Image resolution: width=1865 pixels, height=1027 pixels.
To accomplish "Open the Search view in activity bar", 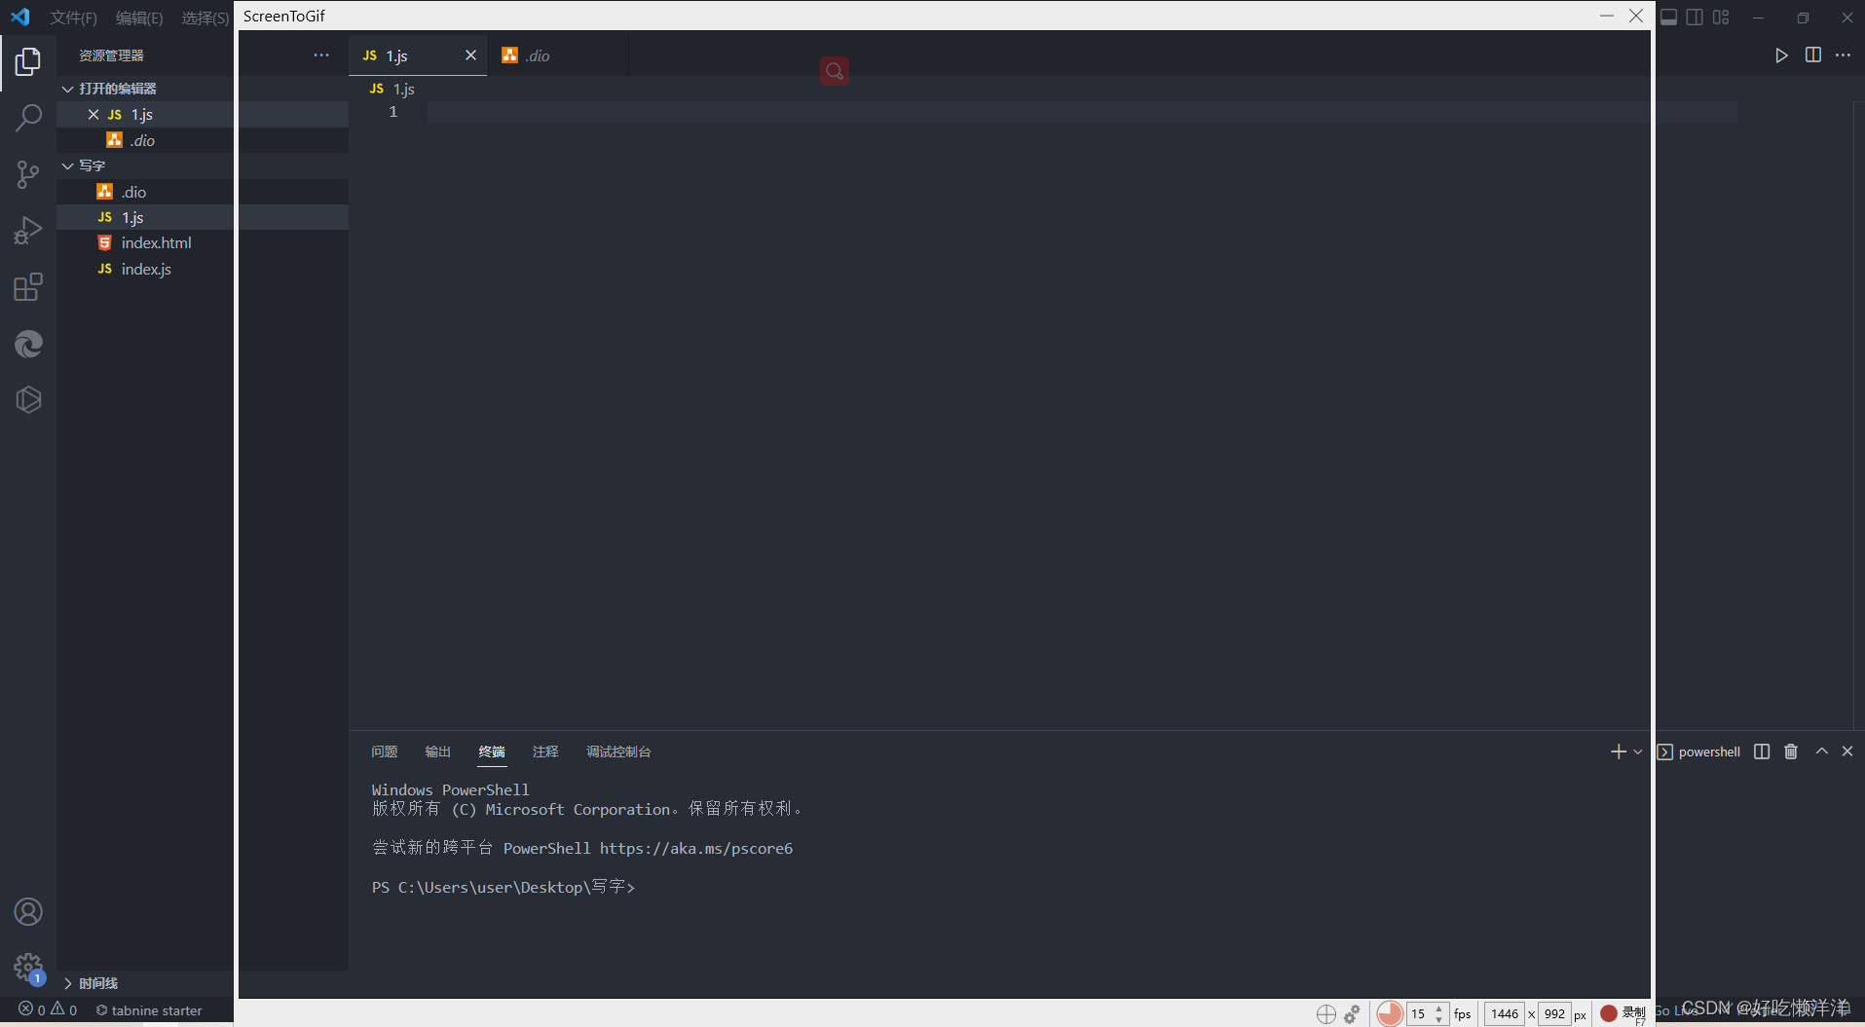I will point(28,119).
